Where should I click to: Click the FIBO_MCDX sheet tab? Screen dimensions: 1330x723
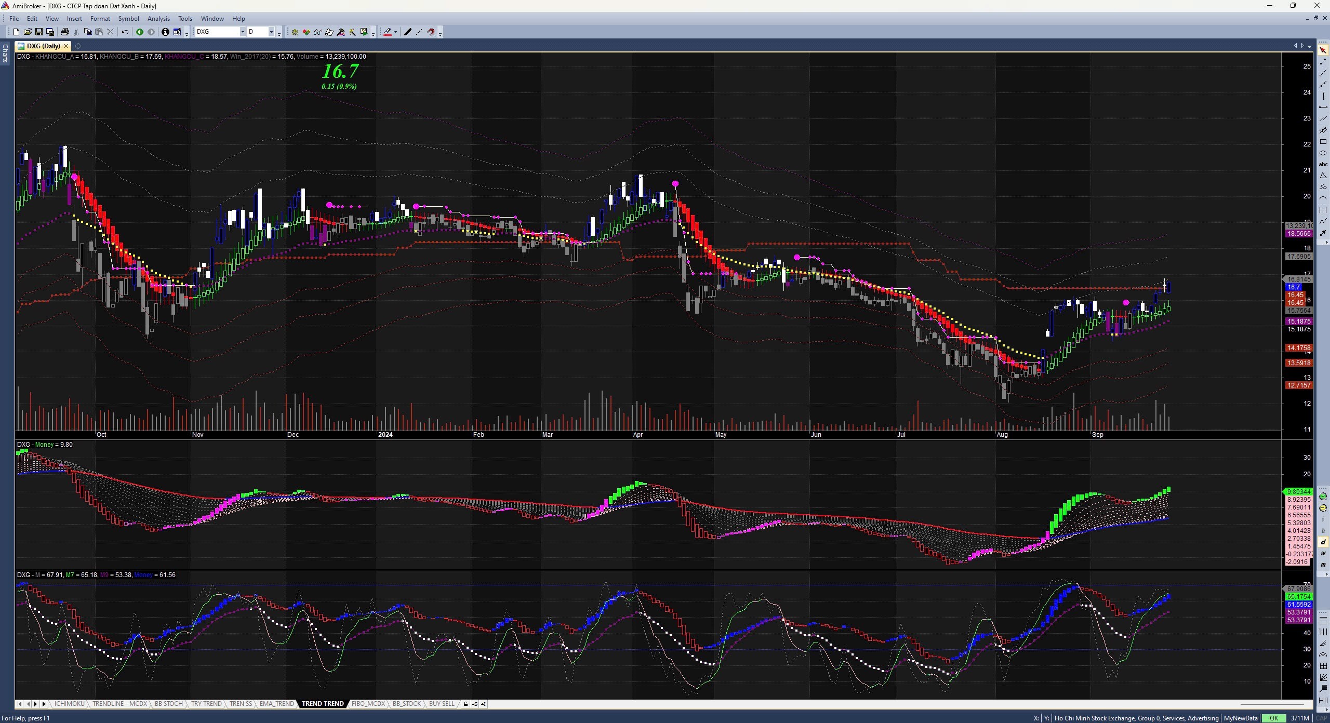pyautogui.click(x=368, y=704)
